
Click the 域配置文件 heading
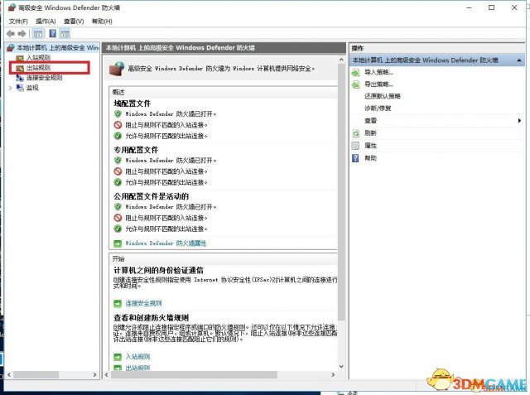pyautogui.click(x=132, y=104)
